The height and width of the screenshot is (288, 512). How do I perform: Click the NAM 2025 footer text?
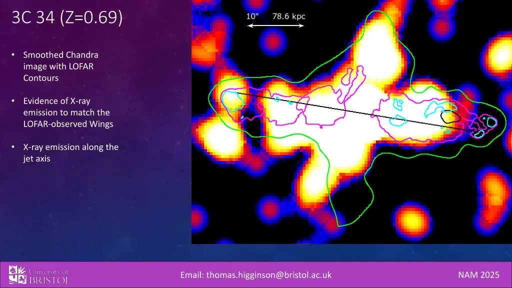(478, 275)
